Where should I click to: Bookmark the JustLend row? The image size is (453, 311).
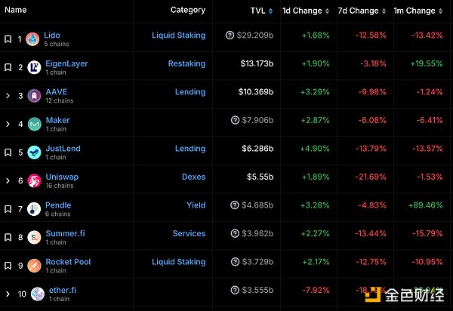tap(8, 152)
